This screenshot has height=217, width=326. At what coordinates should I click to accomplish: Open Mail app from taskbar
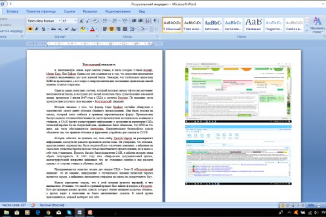58,212
